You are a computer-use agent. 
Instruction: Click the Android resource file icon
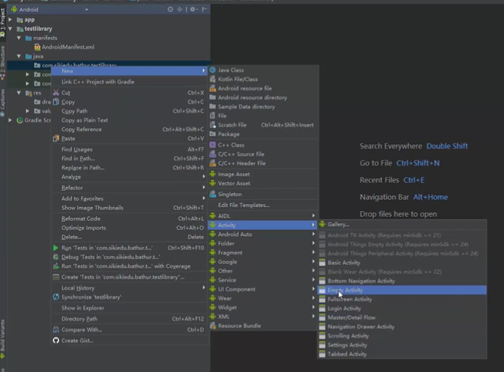click(213, 88)
